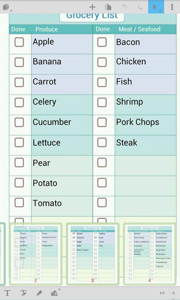Tap the plus add icon in top toolbar
Image resolution: width=180 pixels, height=300 pixels.
pyautogui.click(x=92, y=7)
